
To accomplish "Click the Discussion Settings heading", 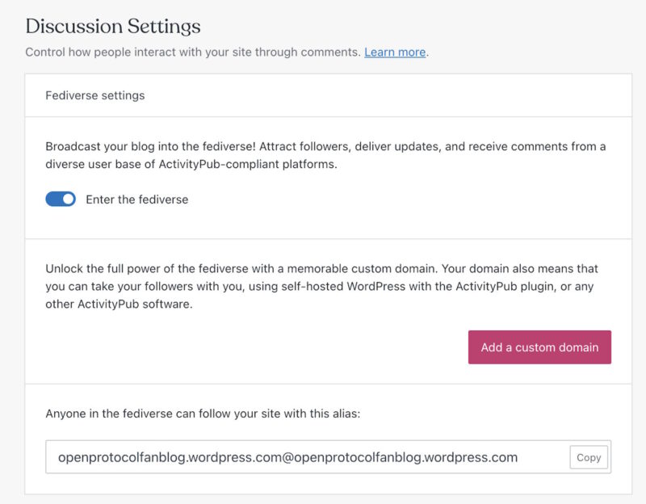I will tap(114, 27).
